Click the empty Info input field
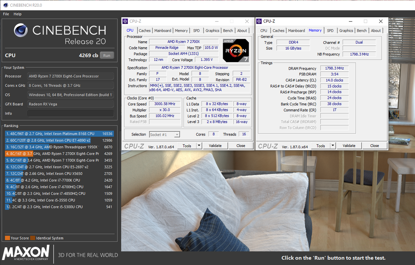Viewport: 415px width, 265px height. click(71, 113)
